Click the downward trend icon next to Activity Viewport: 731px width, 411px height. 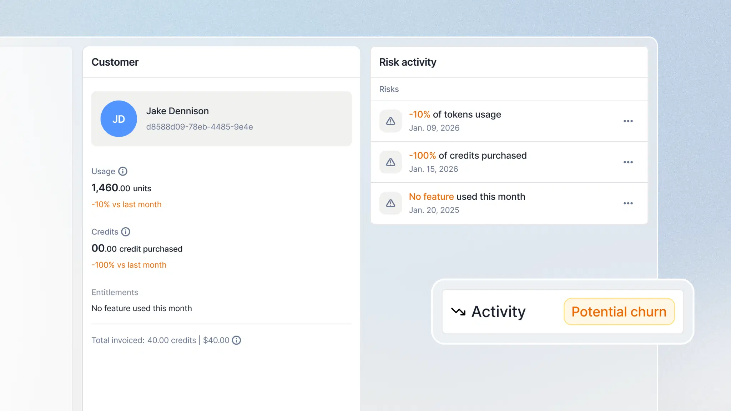[x=459, y=311]
